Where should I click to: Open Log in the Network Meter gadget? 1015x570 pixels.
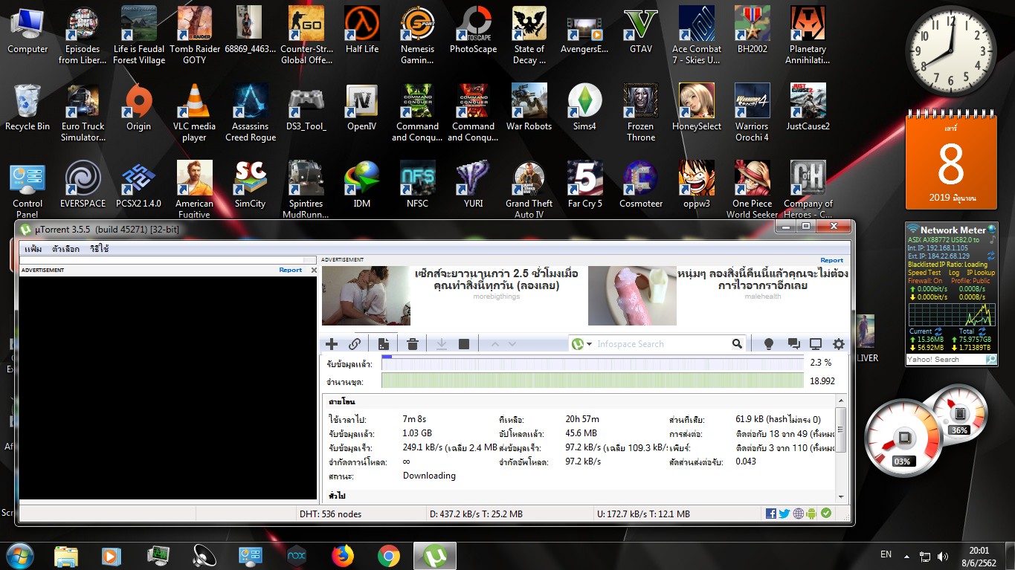coord(954,273)
